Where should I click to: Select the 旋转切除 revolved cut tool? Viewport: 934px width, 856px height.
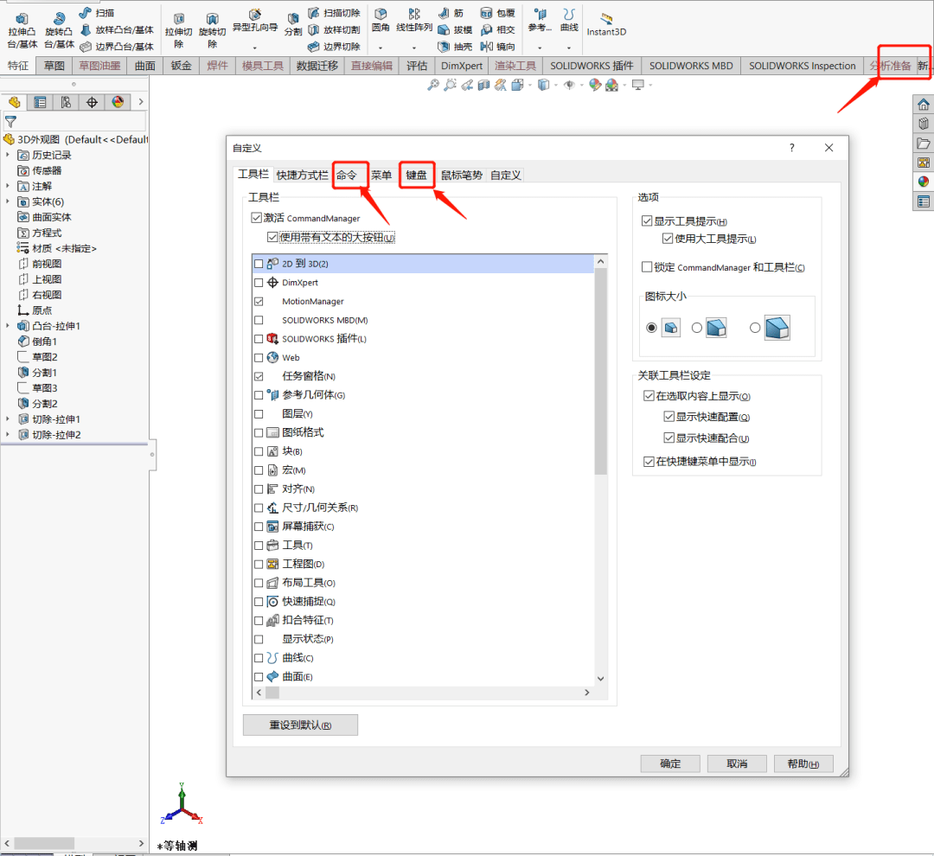(x=212, y=31)
